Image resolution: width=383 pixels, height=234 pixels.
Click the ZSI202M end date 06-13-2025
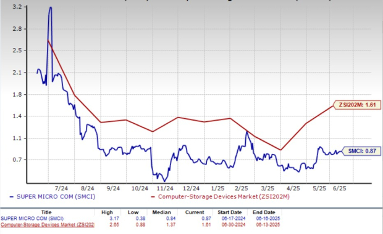pos(268,225)
